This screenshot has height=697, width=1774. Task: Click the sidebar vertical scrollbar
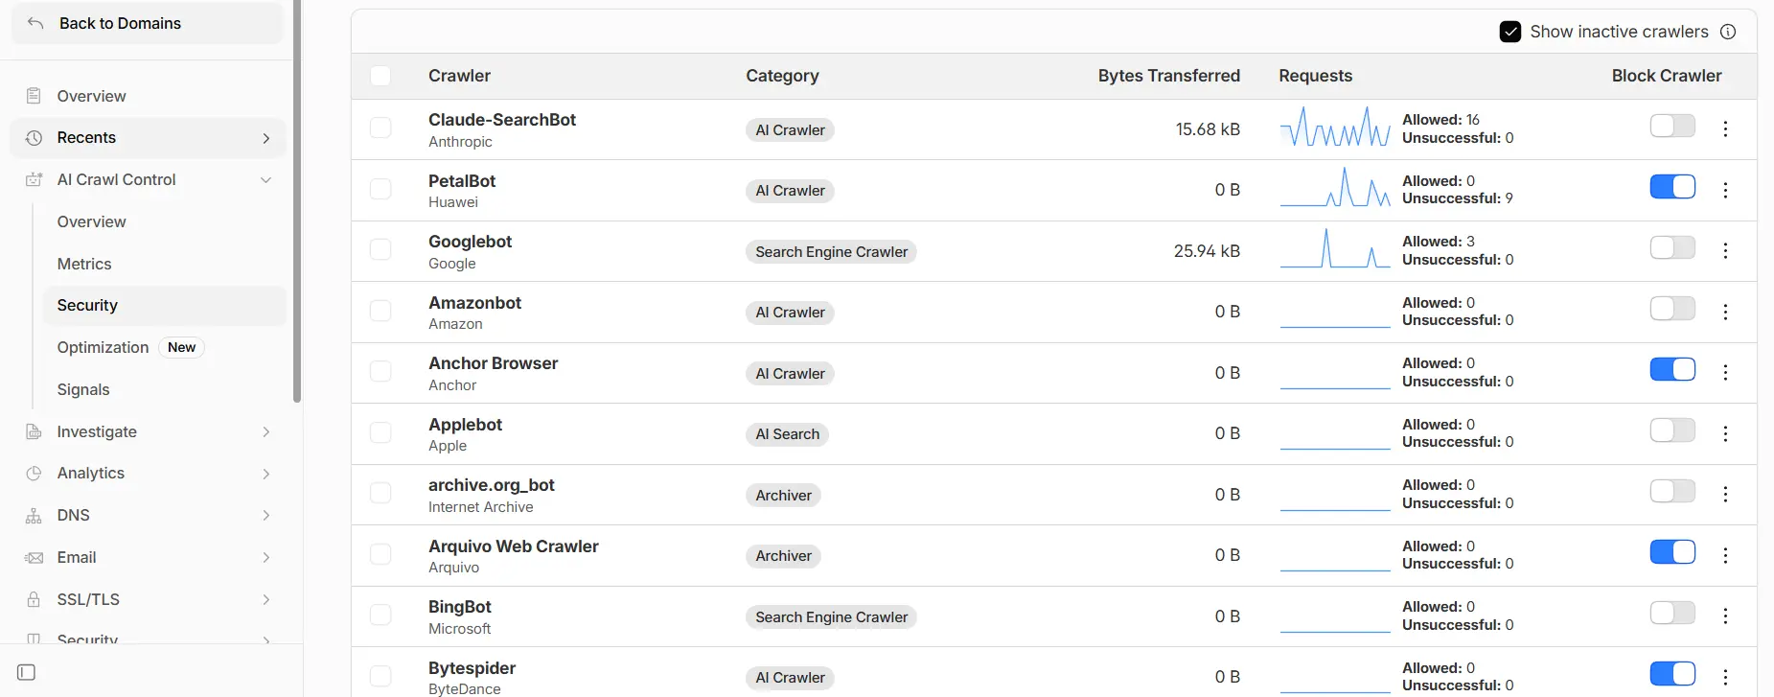point(297,201)
